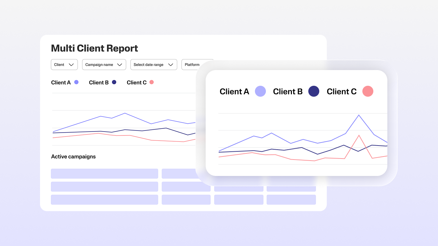Expand the Campaign name dropdown
Image resolution: width=438 pixels, height=246 pixels.
coord(104,65)
